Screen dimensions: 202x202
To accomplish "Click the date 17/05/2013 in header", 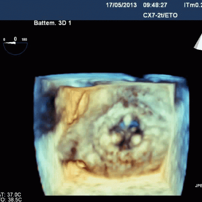I will [x=121, y=5].
